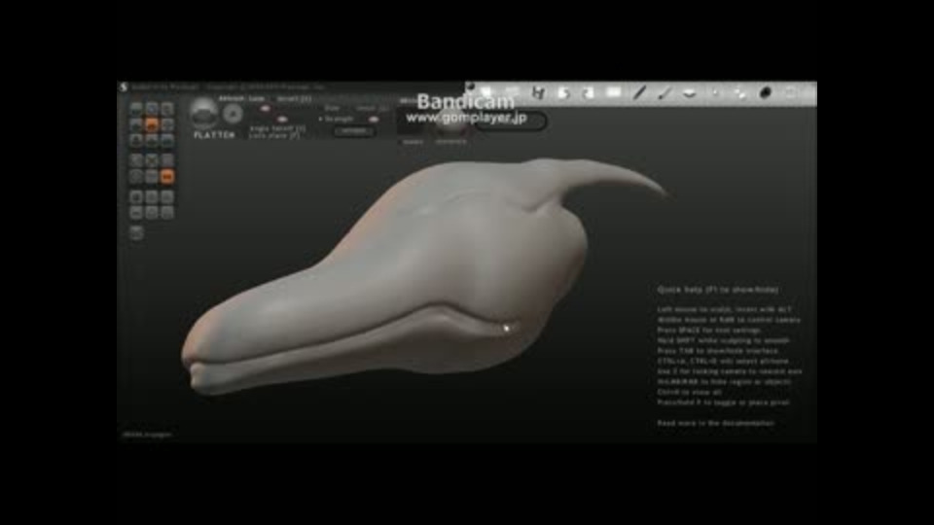Select the Crease sculpting tool
Screen dimensions: 934x525
point(136,108)
